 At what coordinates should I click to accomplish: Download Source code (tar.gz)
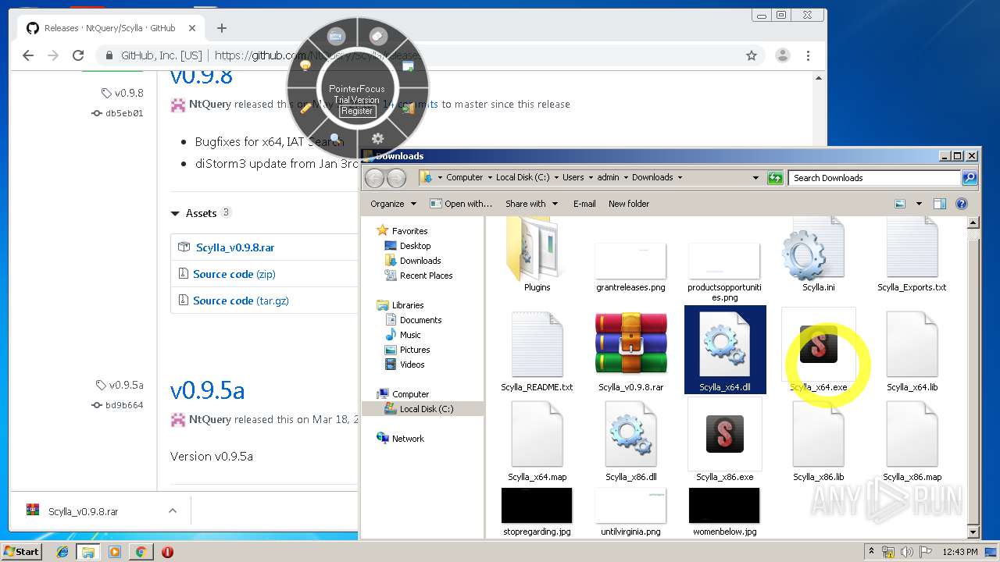pyautogui.click(x=241, y=301)
